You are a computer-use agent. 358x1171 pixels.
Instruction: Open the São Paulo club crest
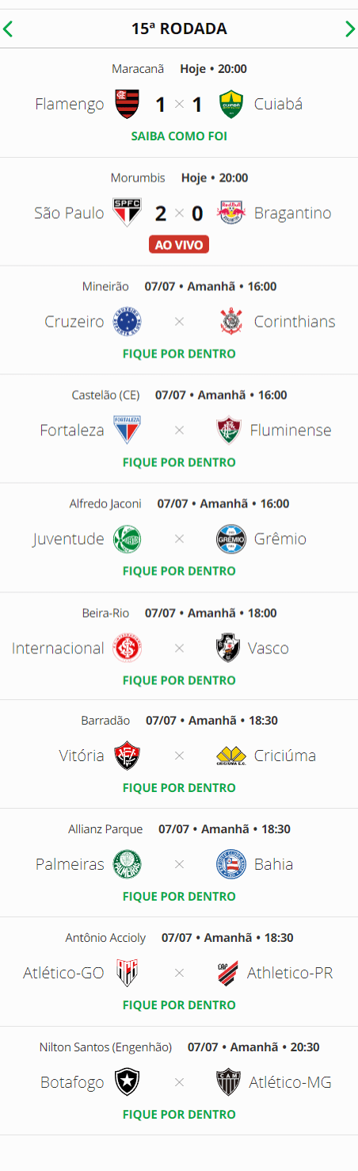tap(128, 212)
